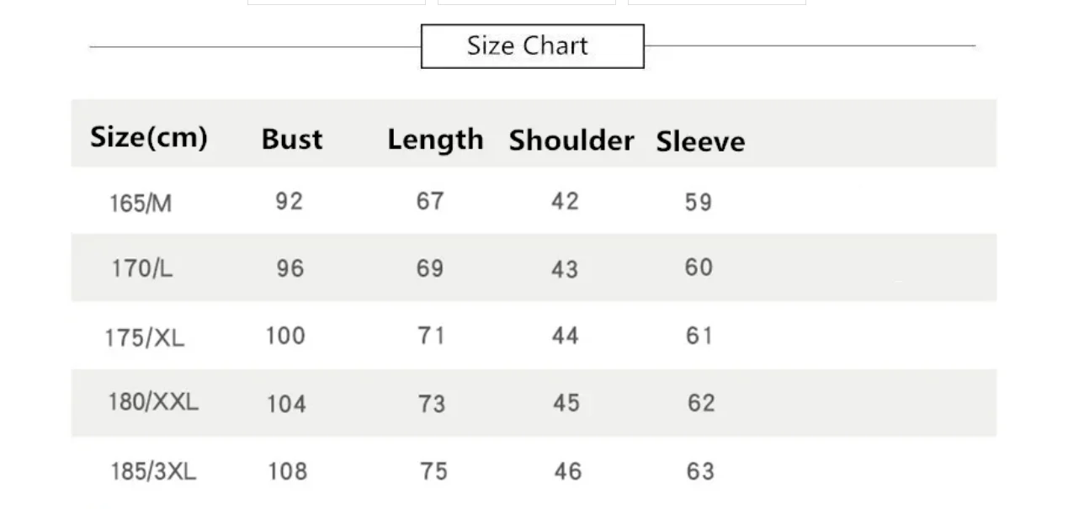Click sleeve value 60 in L row
This screenshot has width=1084, height=509.
pos(699,268)
